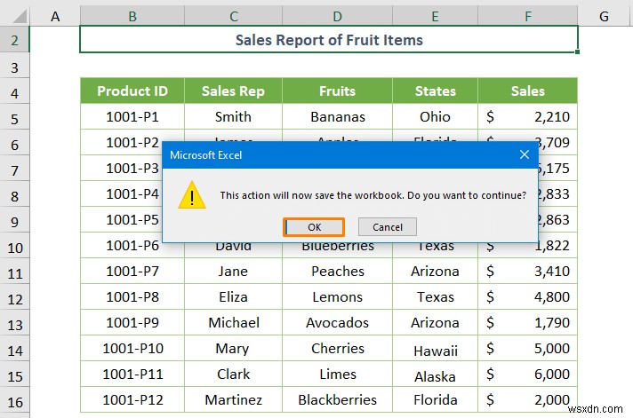Select the Sales Rep header cell

coord(233,91)
